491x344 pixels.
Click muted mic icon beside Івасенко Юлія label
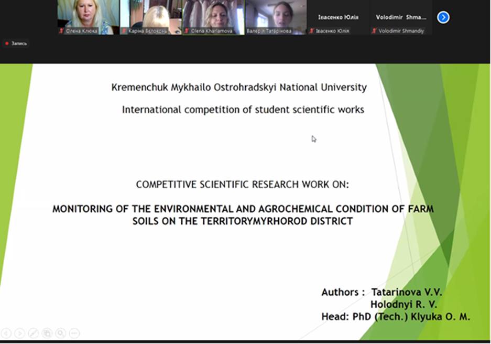point(312,31)
